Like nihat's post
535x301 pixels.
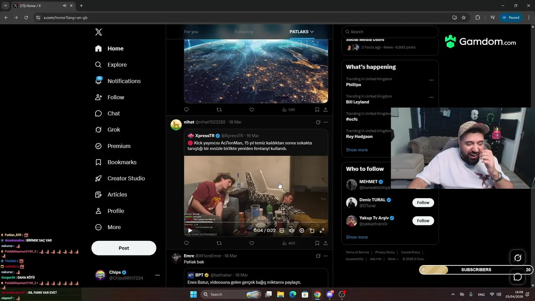[252, 243]
